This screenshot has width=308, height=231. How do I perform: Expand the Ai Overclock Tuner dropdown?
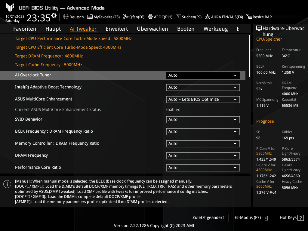pos(203,75)
